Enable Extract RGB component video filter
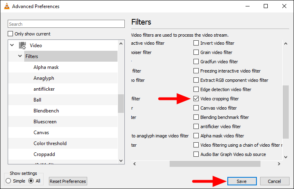The image size is (294, 189). [x=196, y=80]
